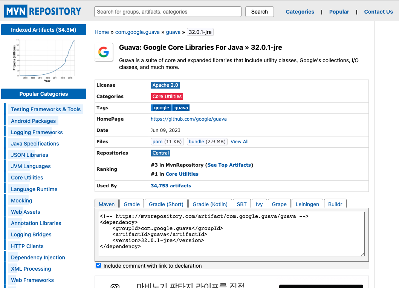Click the google tag
Viewport: 399px width, 288px height.
click(x=161, y=108)
